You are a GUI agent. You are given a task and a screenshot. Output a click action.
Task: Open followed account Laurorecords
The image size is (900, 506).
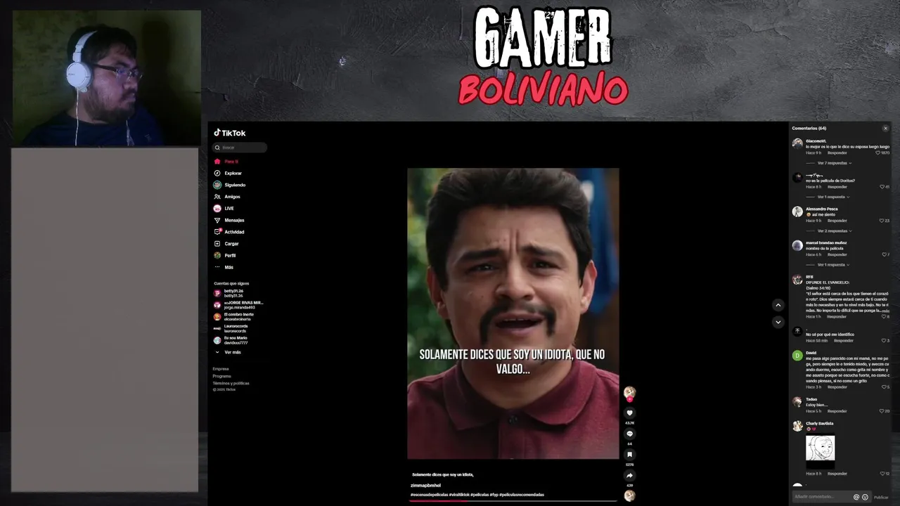tap(231, 328)
